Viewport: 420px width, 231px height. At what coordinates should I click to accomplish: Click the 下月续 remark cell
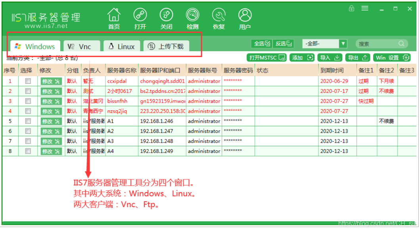pos(387,81)
